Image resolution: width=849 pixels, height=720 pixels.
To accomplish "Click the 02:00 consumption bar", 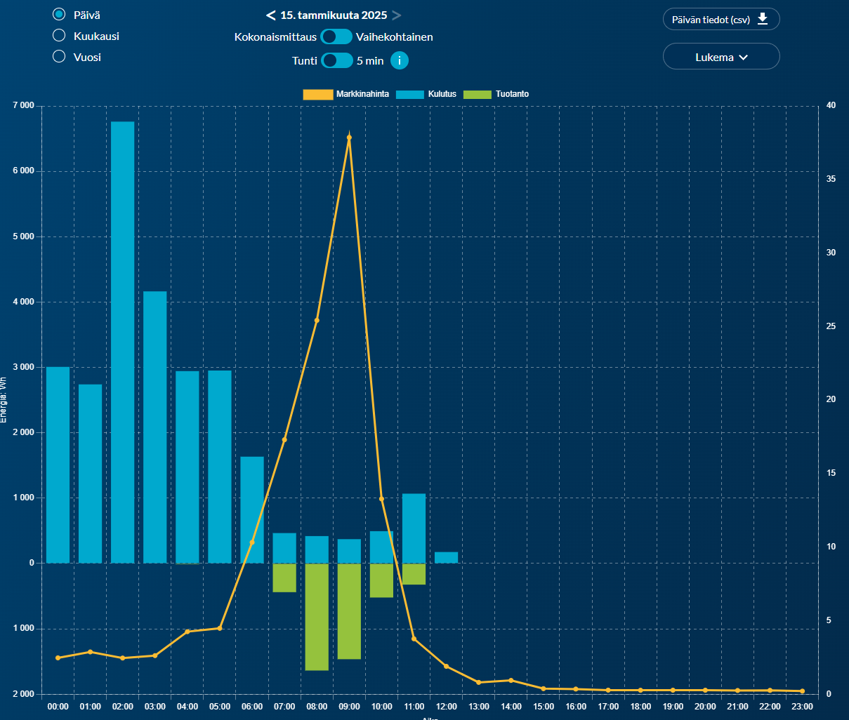I will (123, 342).
